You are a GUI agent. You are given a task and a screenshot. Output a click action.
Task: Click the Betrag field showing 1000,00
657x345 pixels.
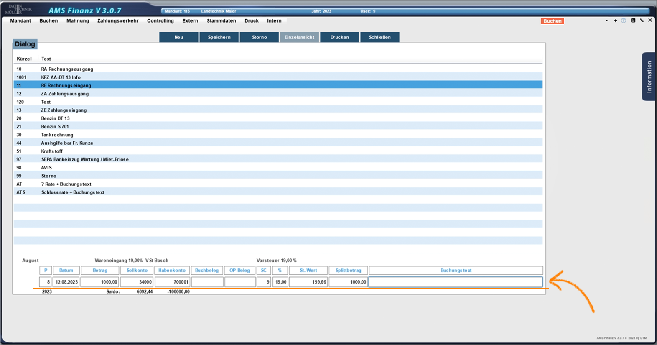click(x=100, y=282)
